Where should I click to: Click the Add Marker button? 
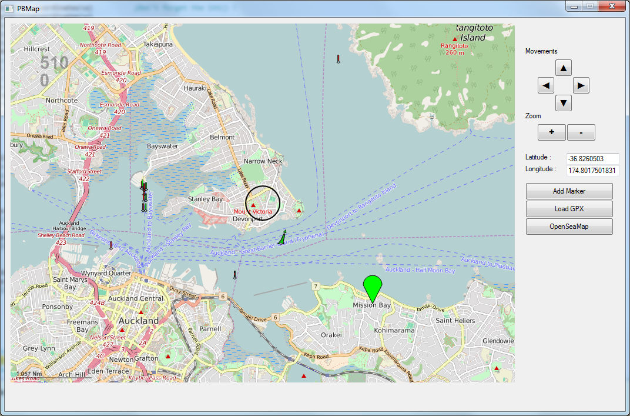(569, 191)
